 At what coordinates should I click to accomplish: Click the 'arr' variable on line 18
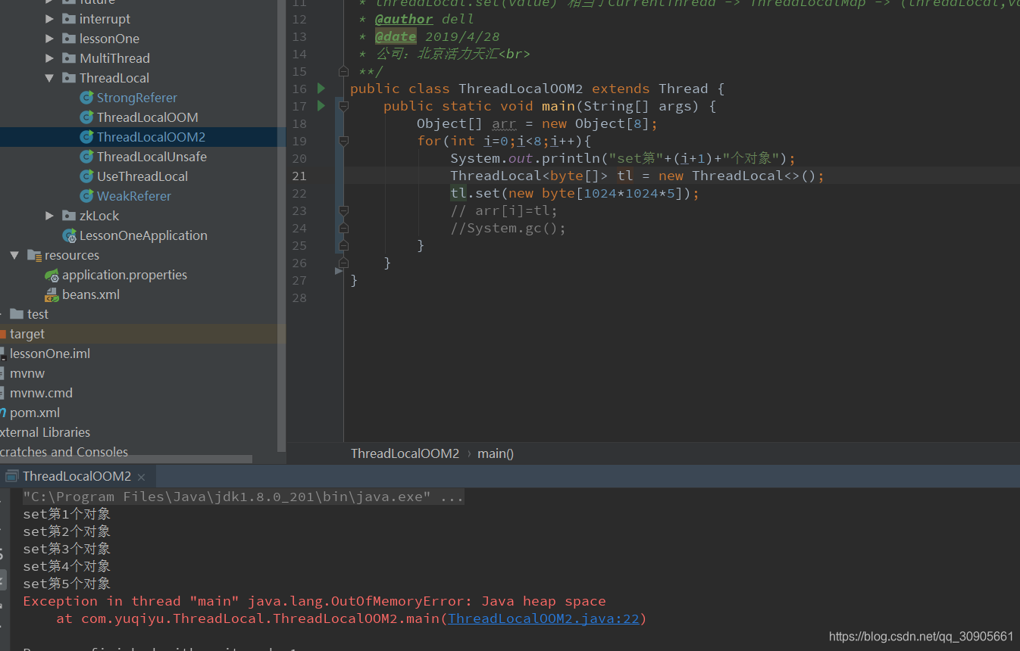click(504, 123)
